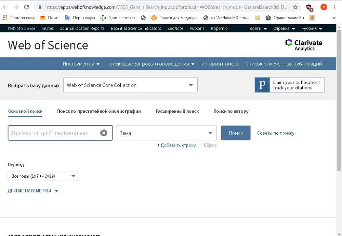Switch to Расширенный поиск tab
Viewport: 342px width, 236px height.
tap(177, 111)
